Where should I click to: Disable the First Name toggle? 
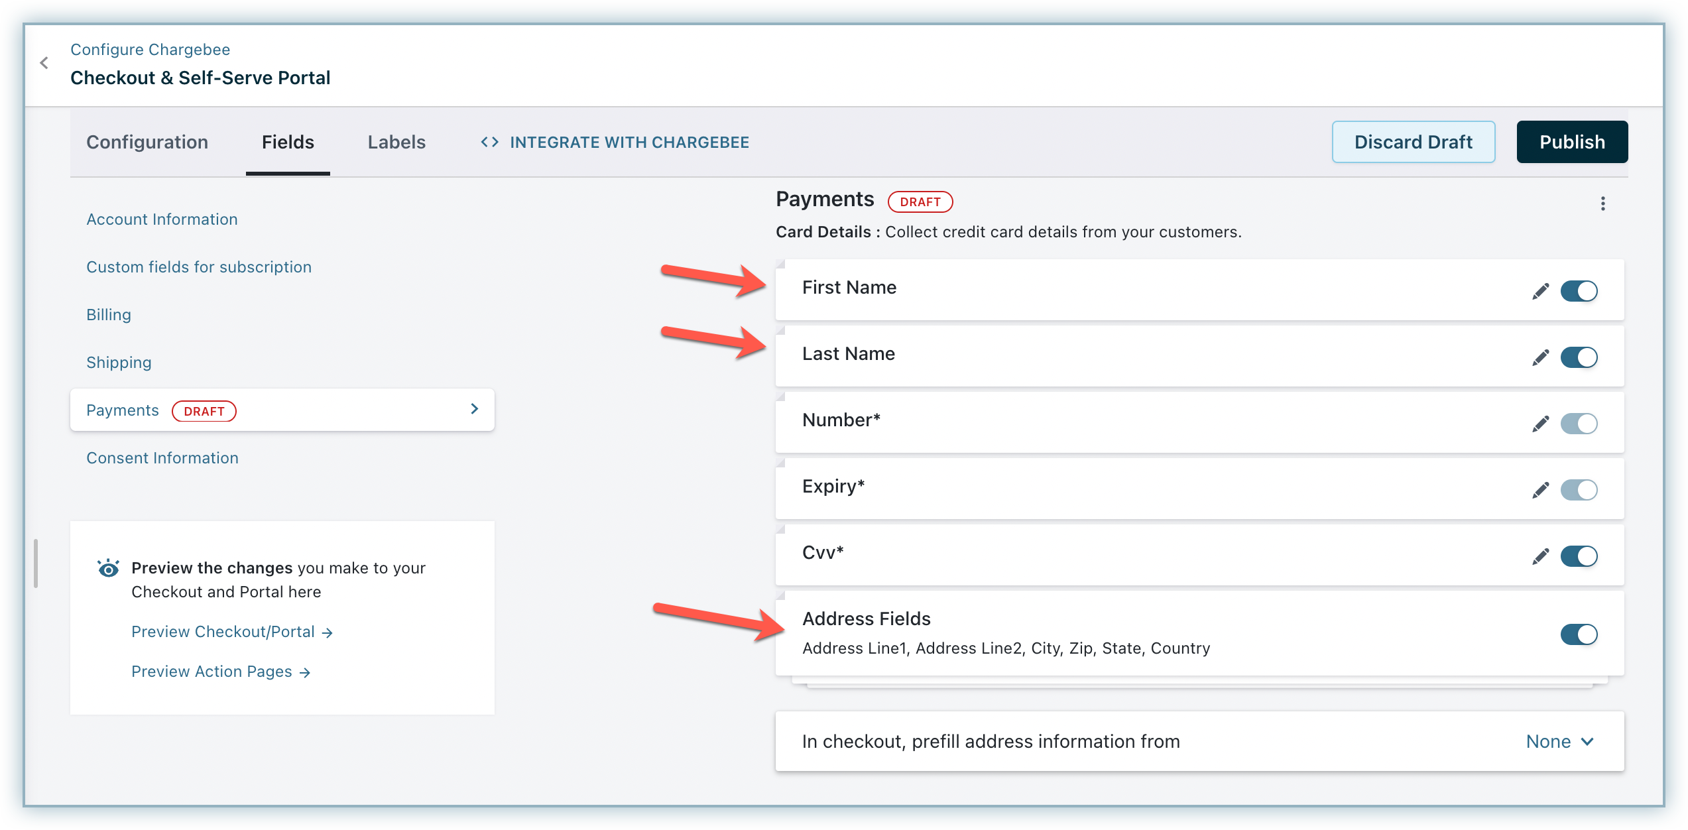point(1579,291)
